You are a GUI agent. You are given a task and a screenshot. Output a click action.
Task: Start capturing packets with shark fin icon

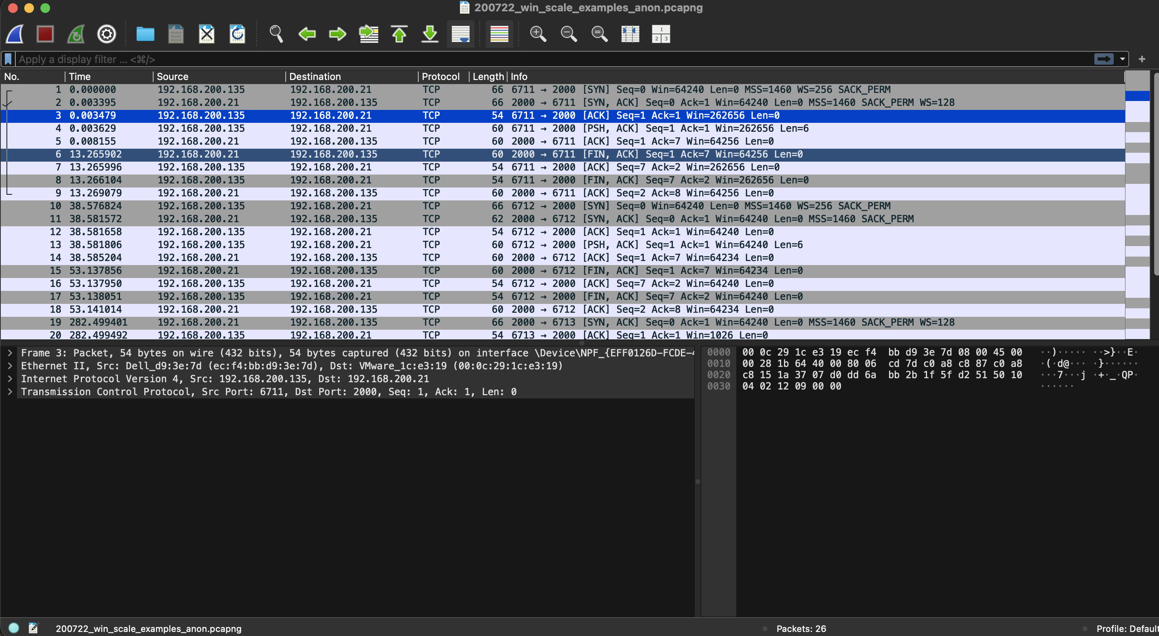tap(15, 34)
